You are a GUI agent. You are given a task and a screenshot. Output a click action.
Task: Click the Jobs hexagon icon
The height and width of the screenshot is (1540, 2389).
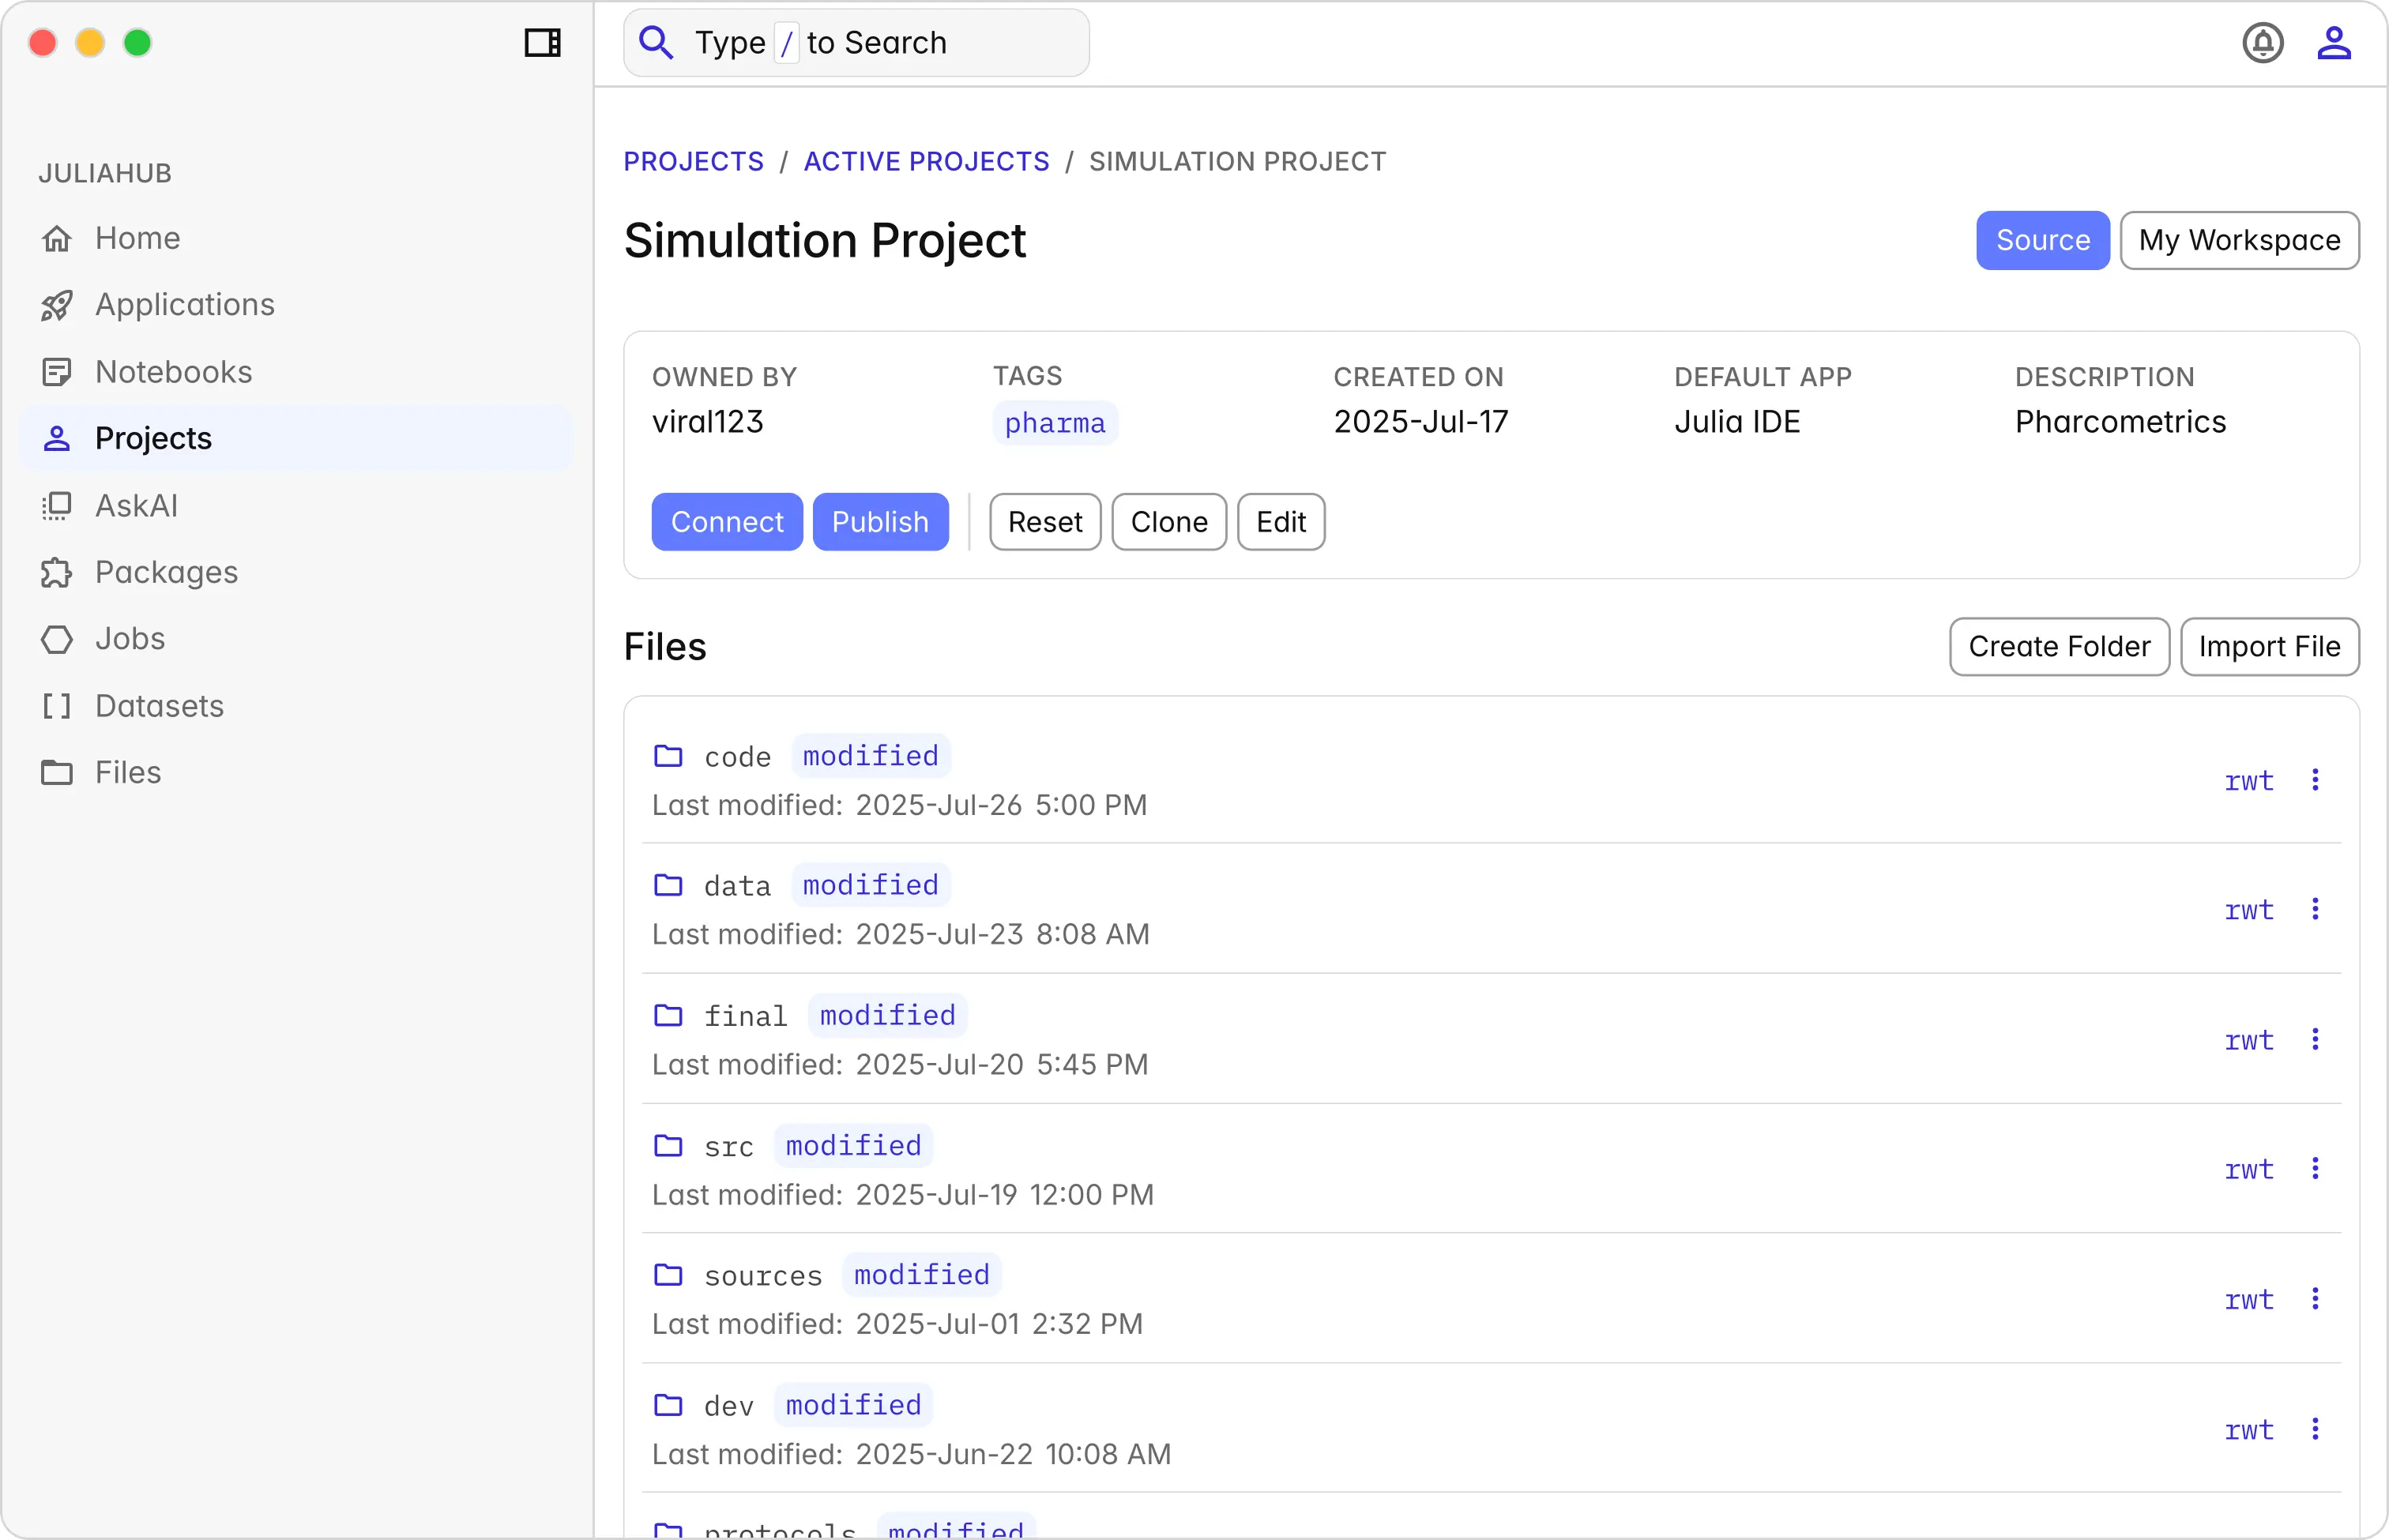point(57,639)
